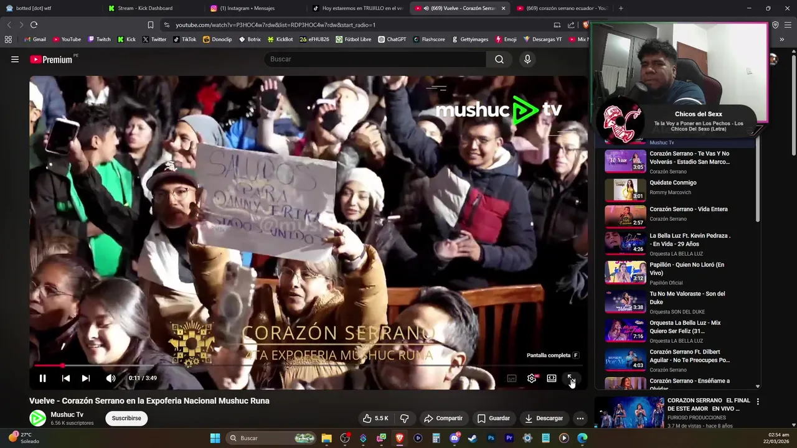Image resolution: width=797 pixels, height=448 pixels.
Task: Open Windows Start menu
Action: (x=215, y=438)
